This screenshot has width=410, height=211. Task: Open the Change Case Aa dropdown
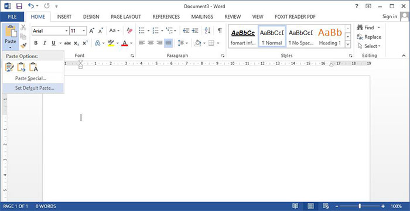pos(115,30)
